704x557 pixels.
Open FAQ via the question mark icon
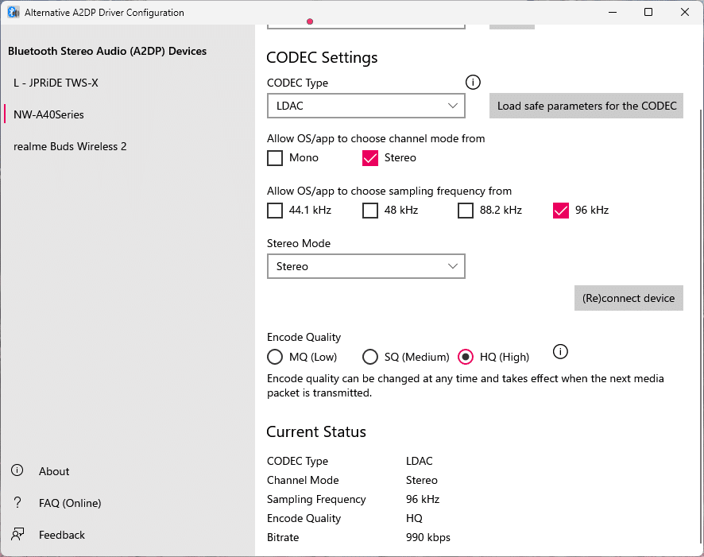pos(17,502)
